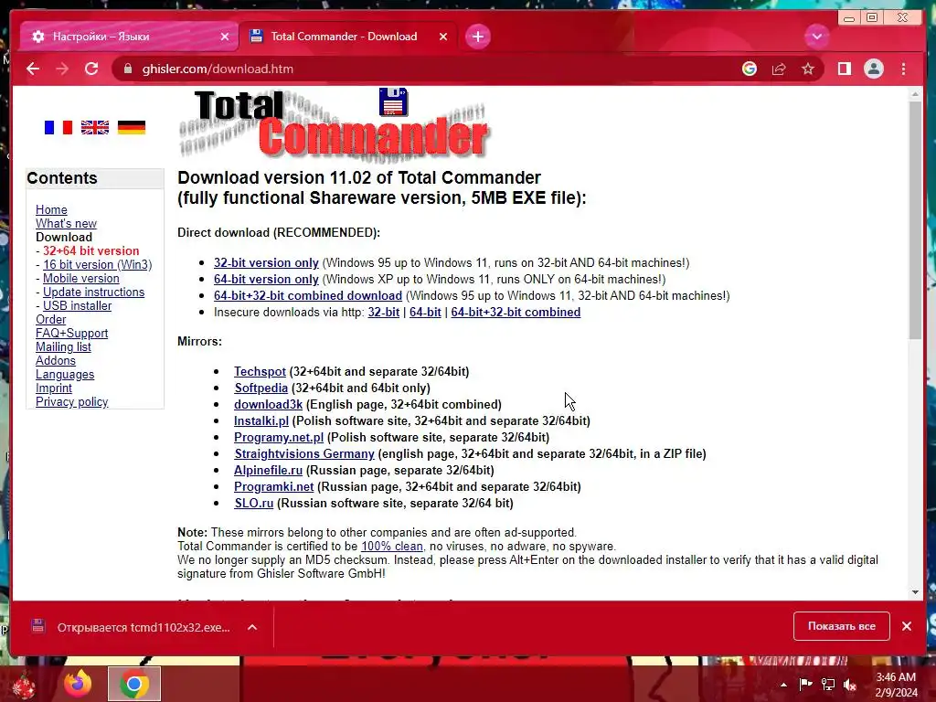Switch site to German via flag

click(132, 127)
